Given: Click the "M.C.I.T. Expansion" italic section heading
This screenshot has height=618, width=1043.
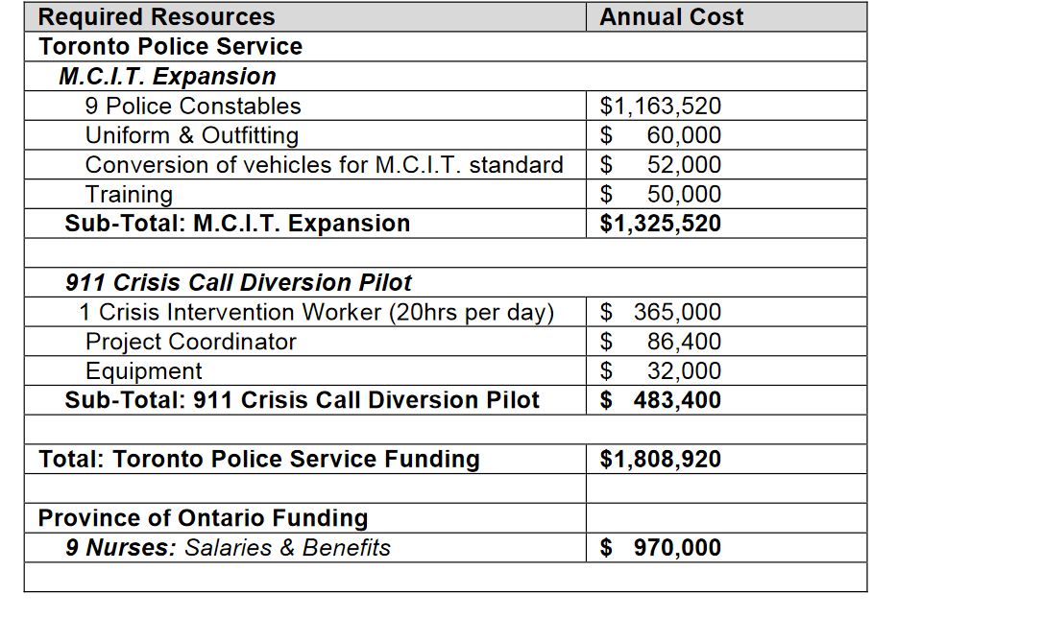Looking at the screenshot, I should click(167, 77).
